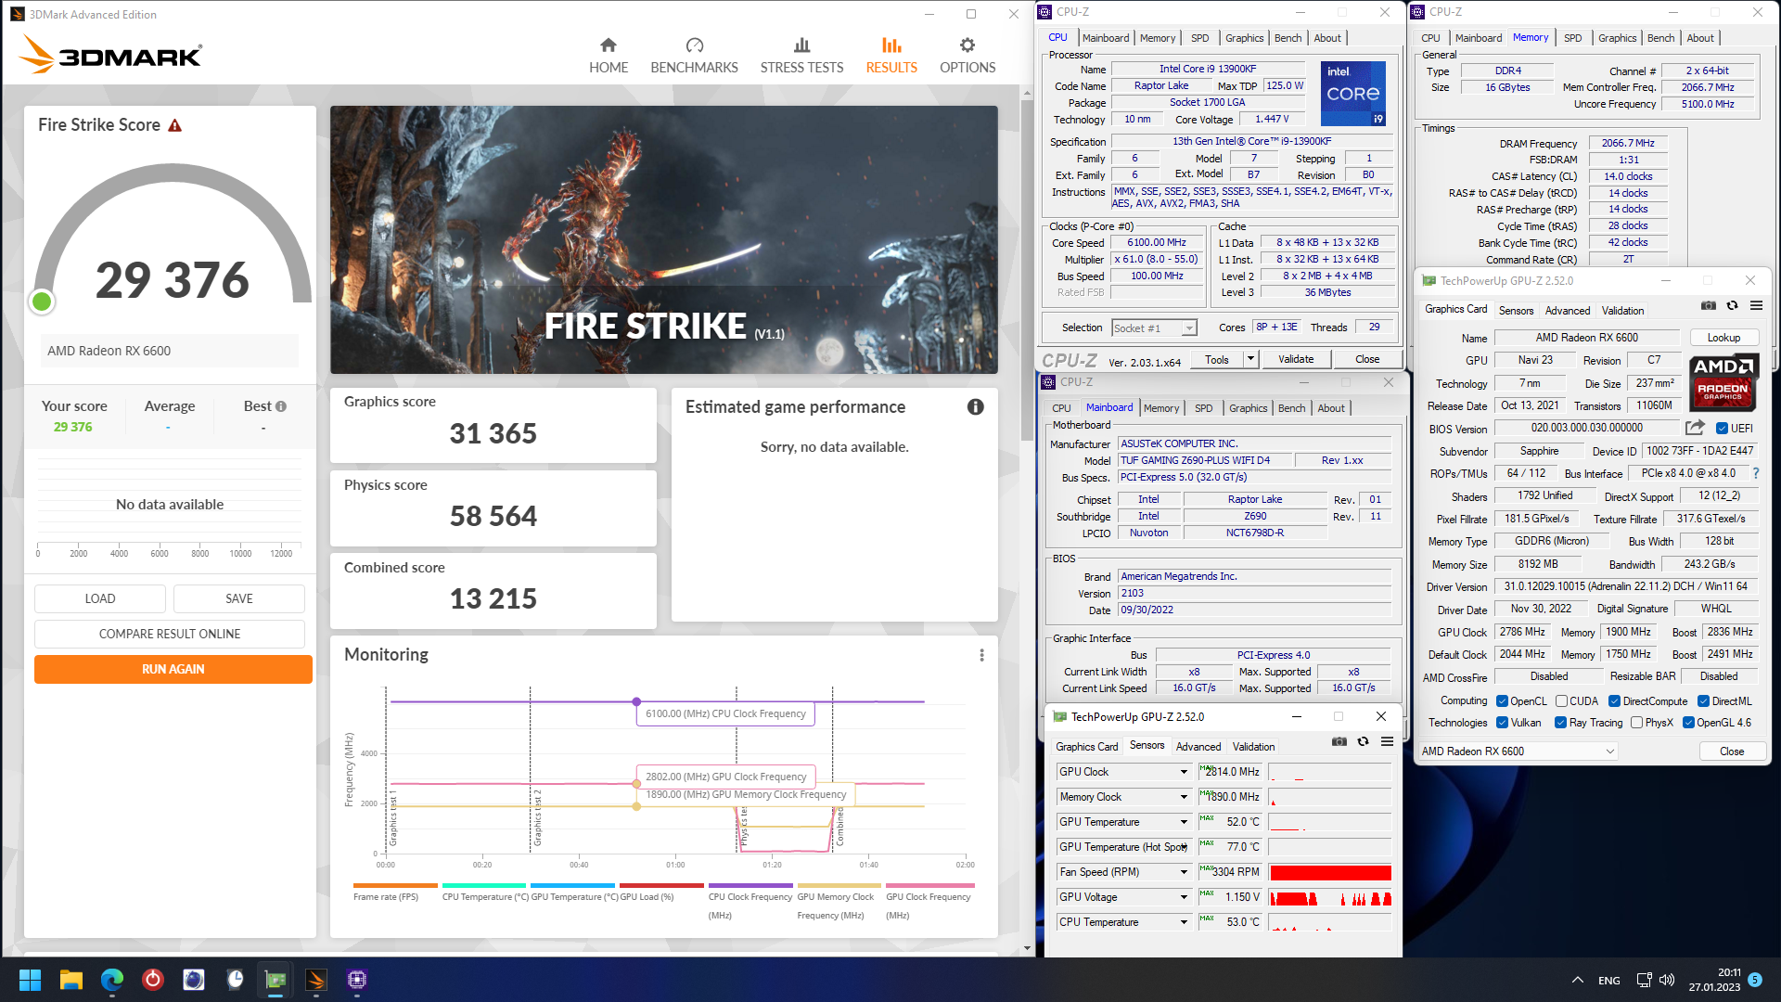Click GPU-Z Lookup button
Screen dimensions: 1781x1002
(1723, 338)
